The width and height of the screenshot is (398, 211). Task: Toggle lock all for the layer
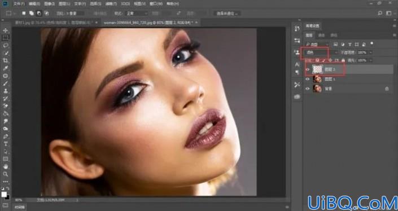tap(343, 60)
